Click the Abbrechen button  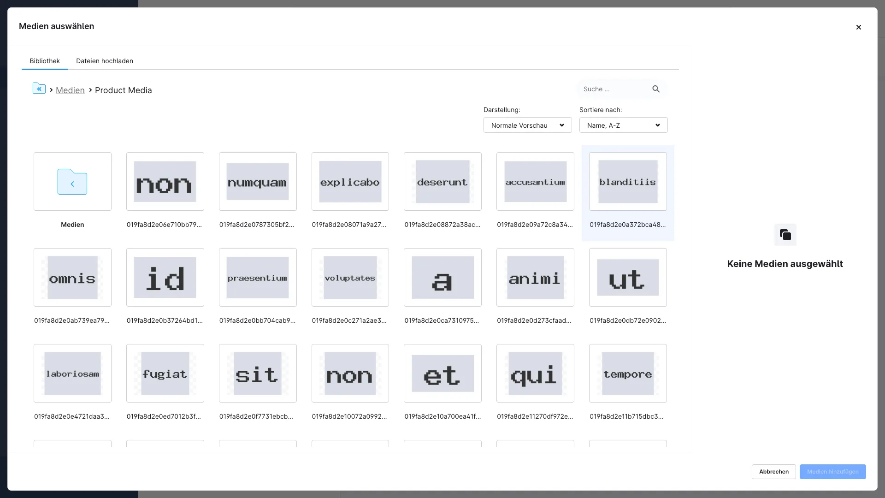(x=773, y=472)
